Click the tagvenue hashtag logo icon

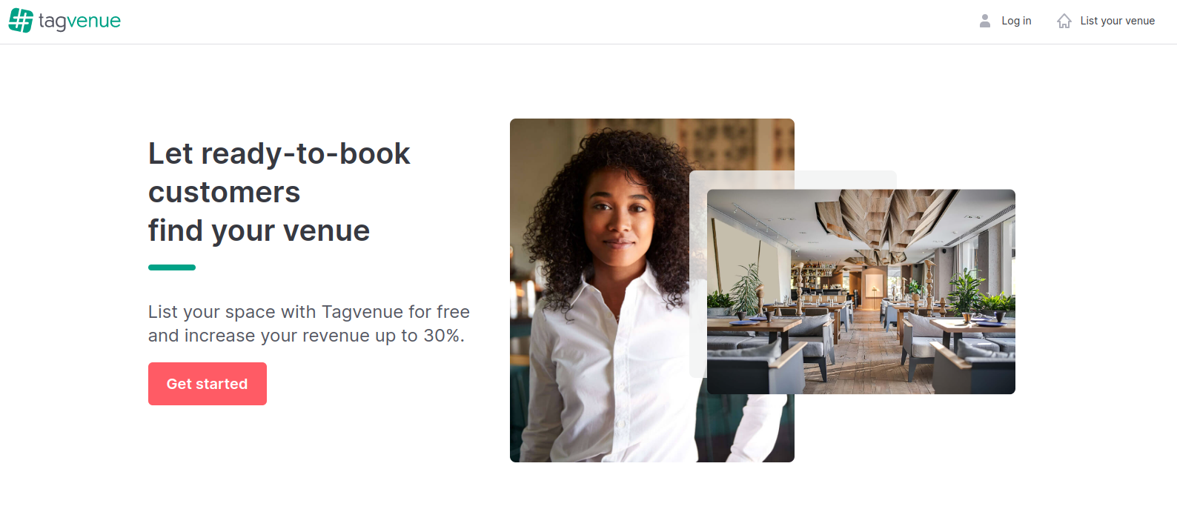[x=21, y=21]
